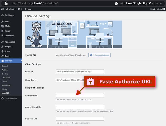Open the Users menu
The height and width of the screenshot is (126, 166).
11,51
